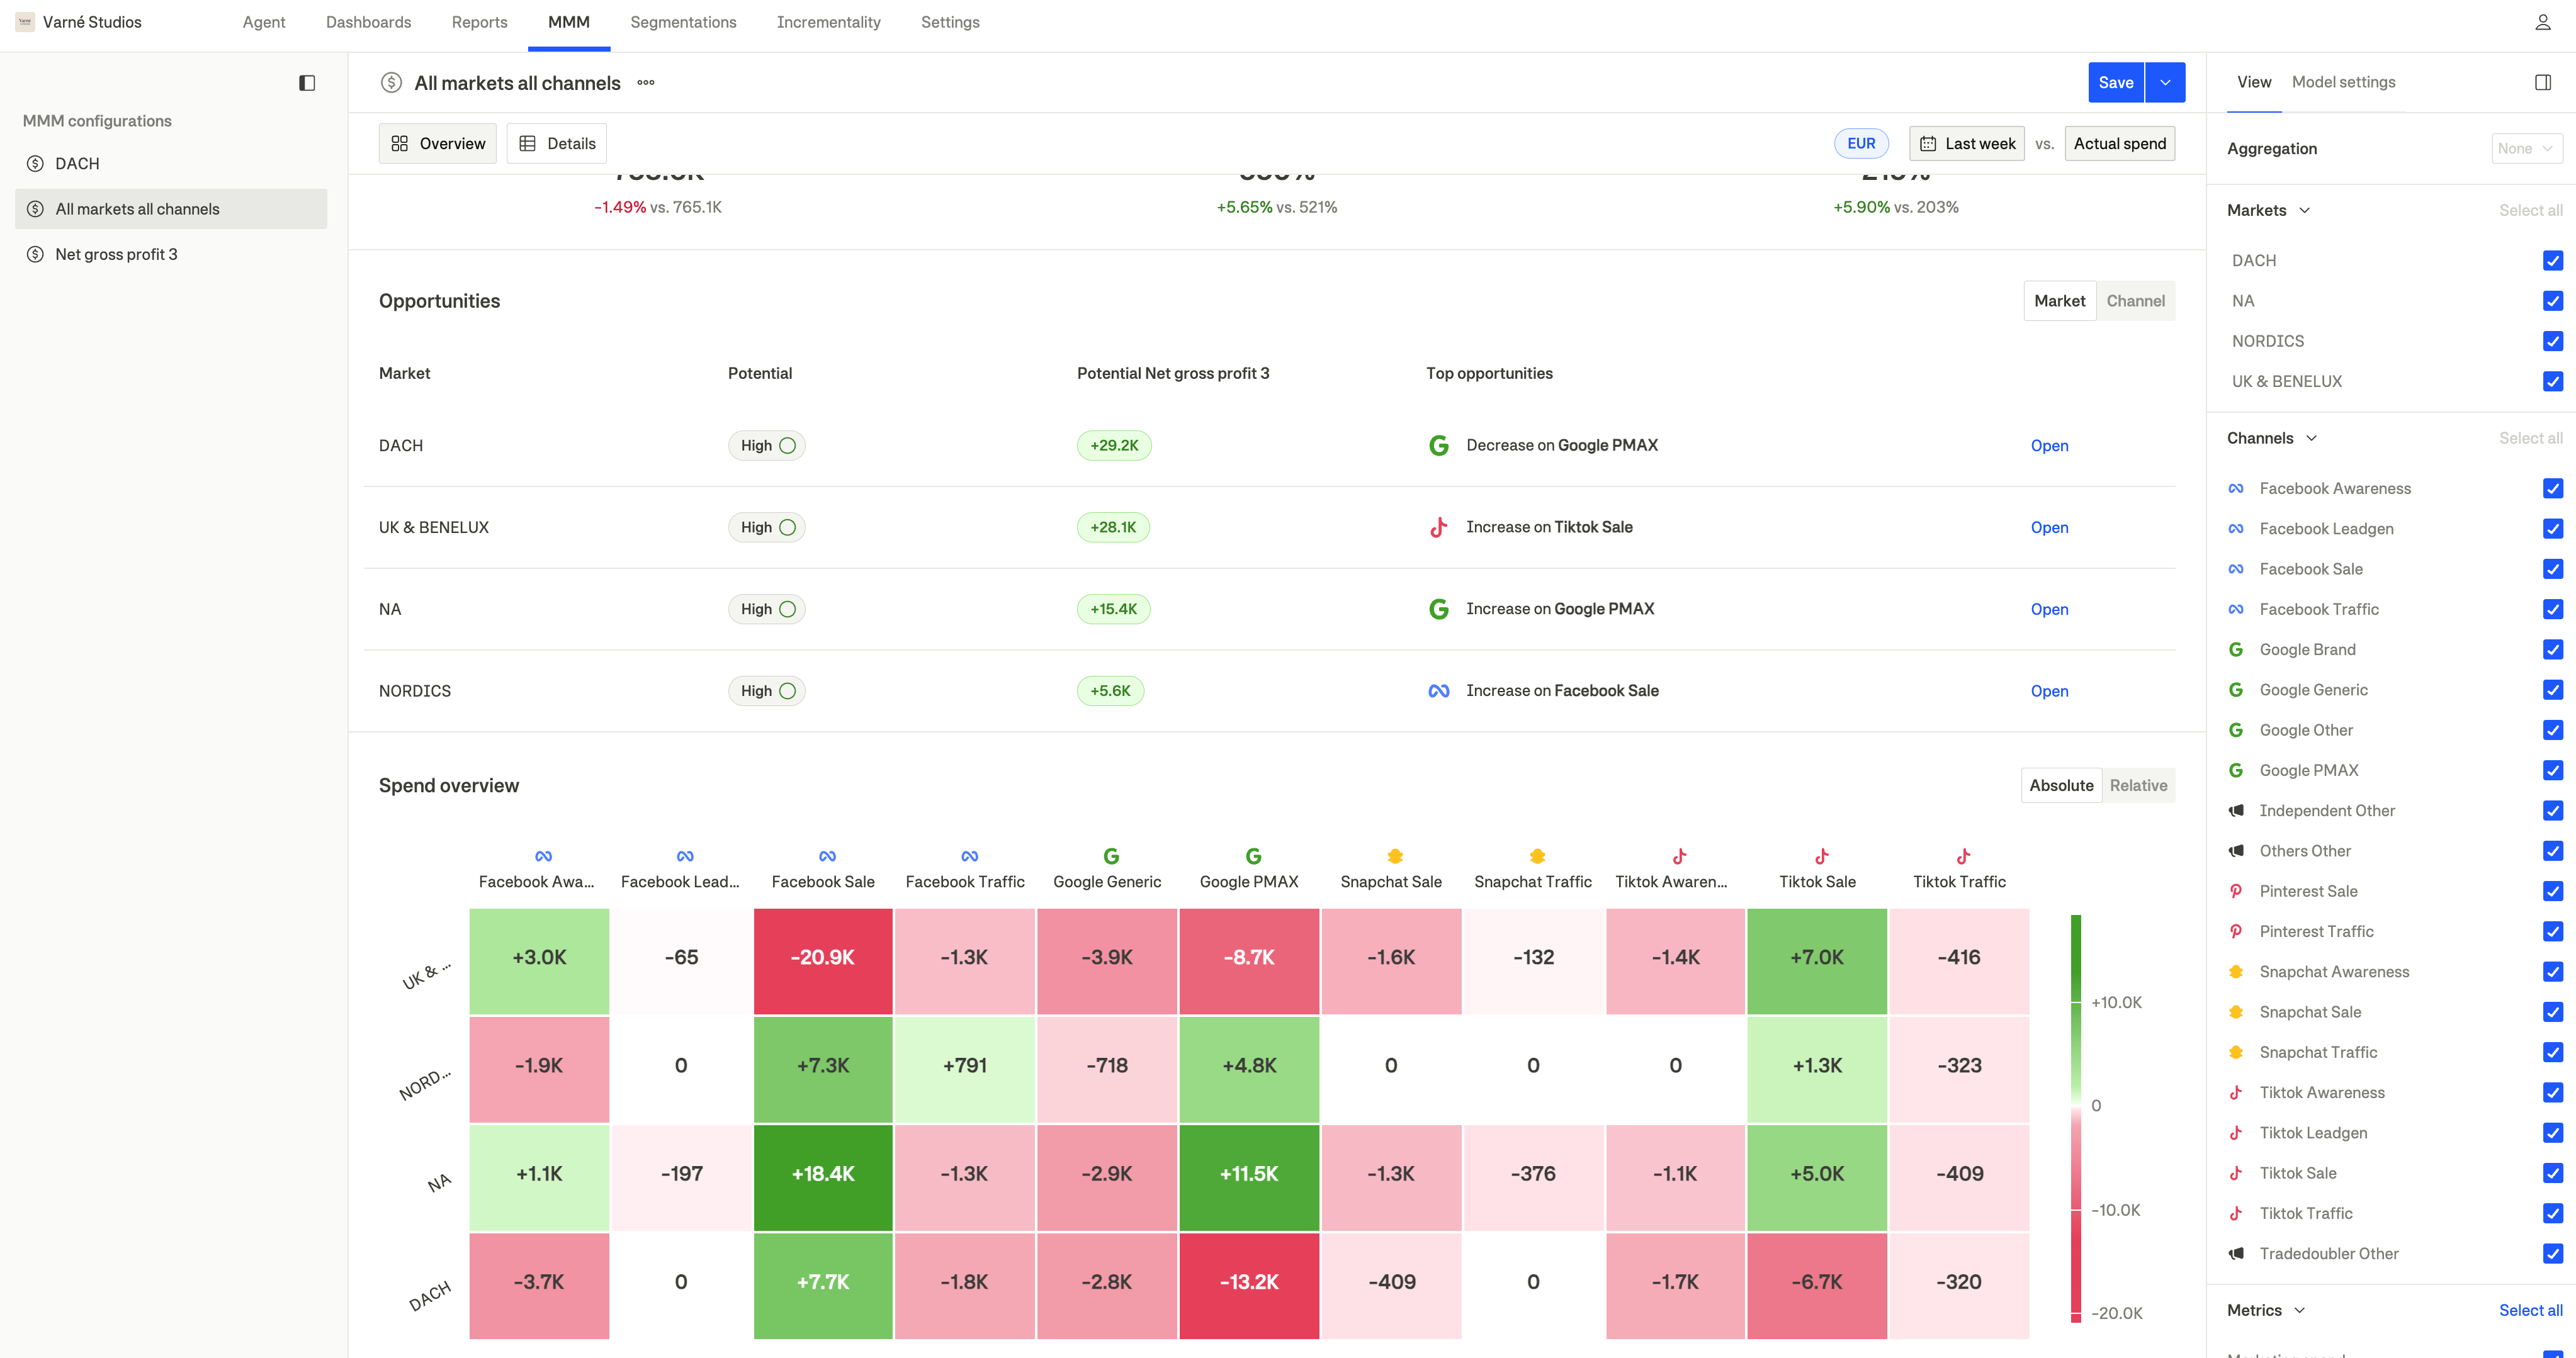This screenshot has width=2576, height=1358.
Task: Switch Opportunities to Channel view
Action: pos(2135,301)
